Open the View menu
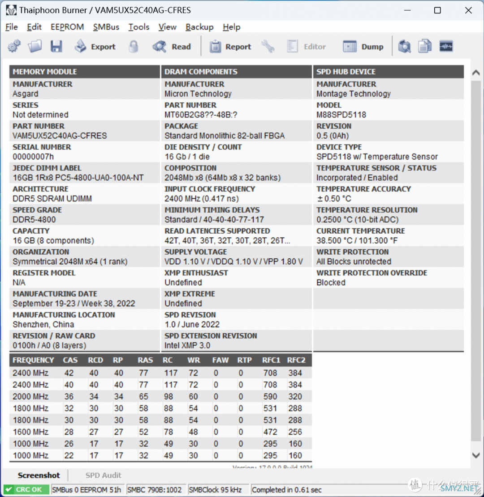 coord(167,27)
